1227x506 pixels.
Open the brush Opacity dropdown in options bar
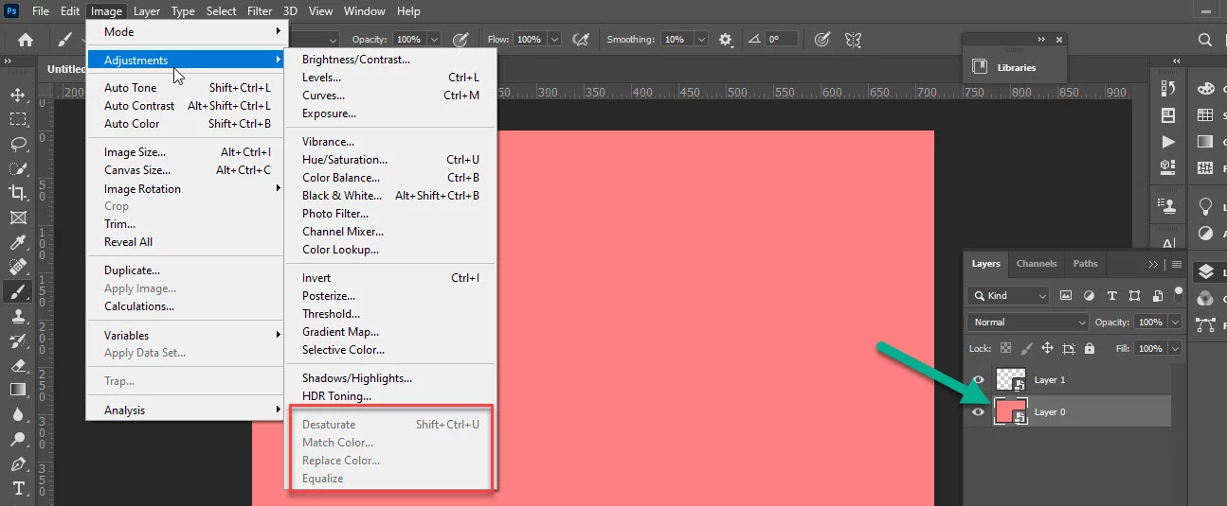434,40
